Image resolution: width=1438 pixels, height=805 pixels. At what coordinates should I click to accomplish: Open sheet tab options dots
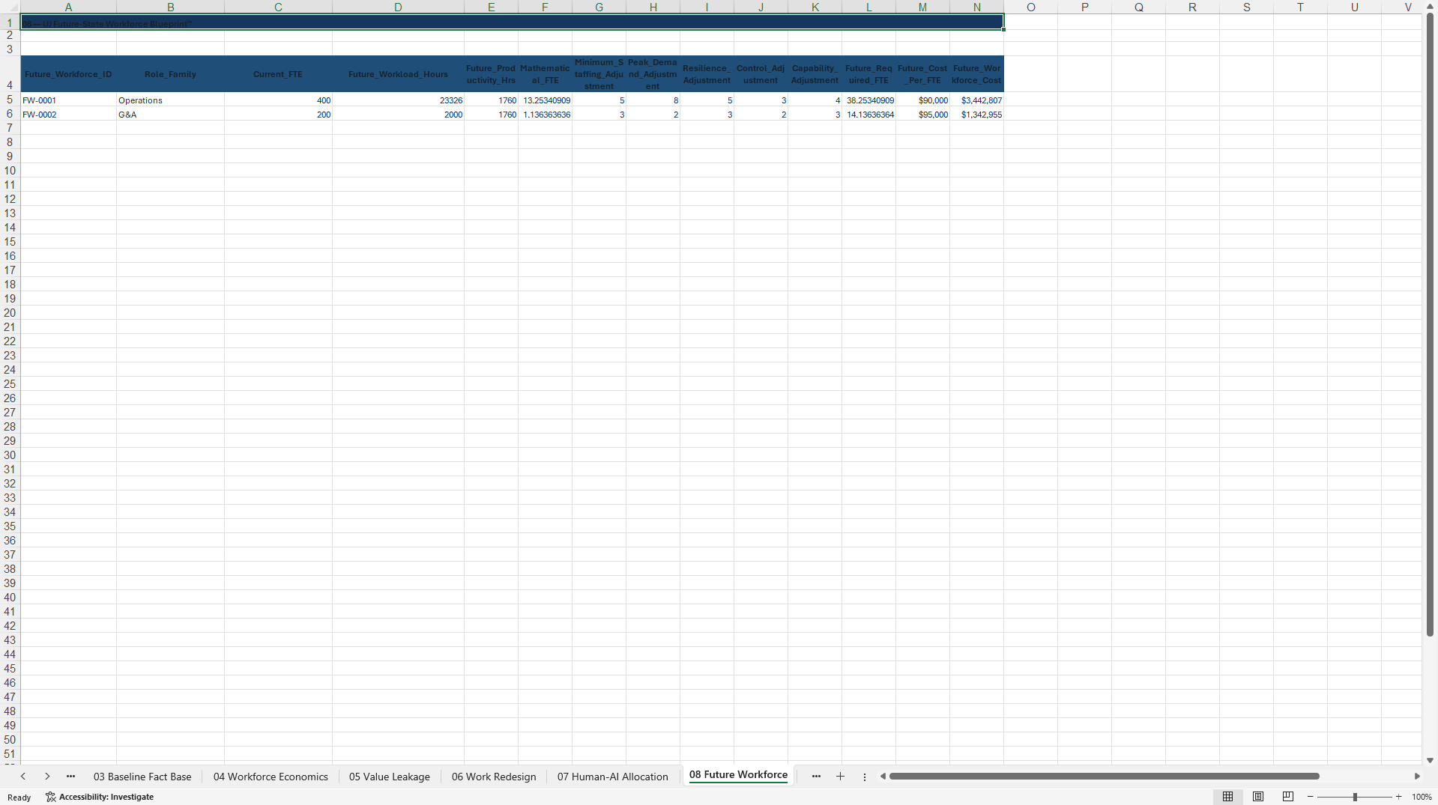pyautogui.click(x=865, y=777)
